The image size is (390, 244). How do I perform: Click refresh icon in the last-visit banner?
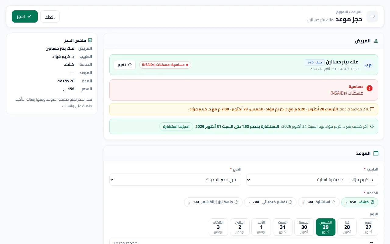372,126
